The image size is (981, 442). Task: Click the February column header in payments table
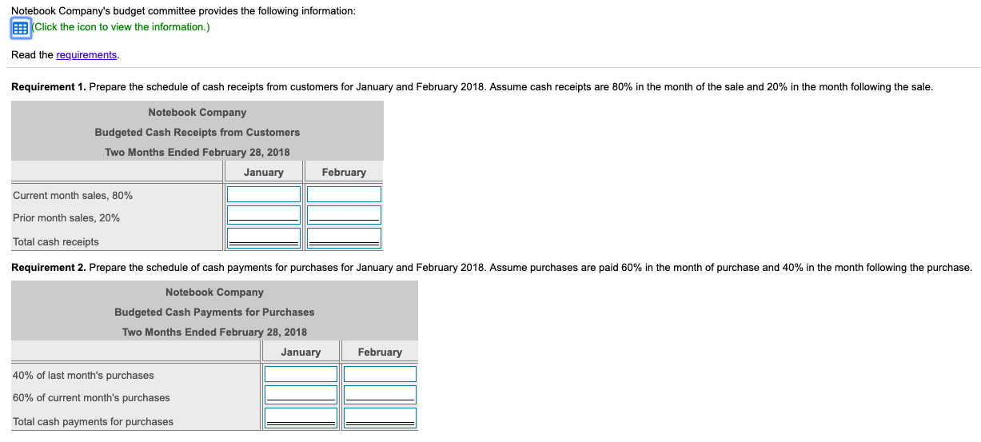tap(380, 352)
